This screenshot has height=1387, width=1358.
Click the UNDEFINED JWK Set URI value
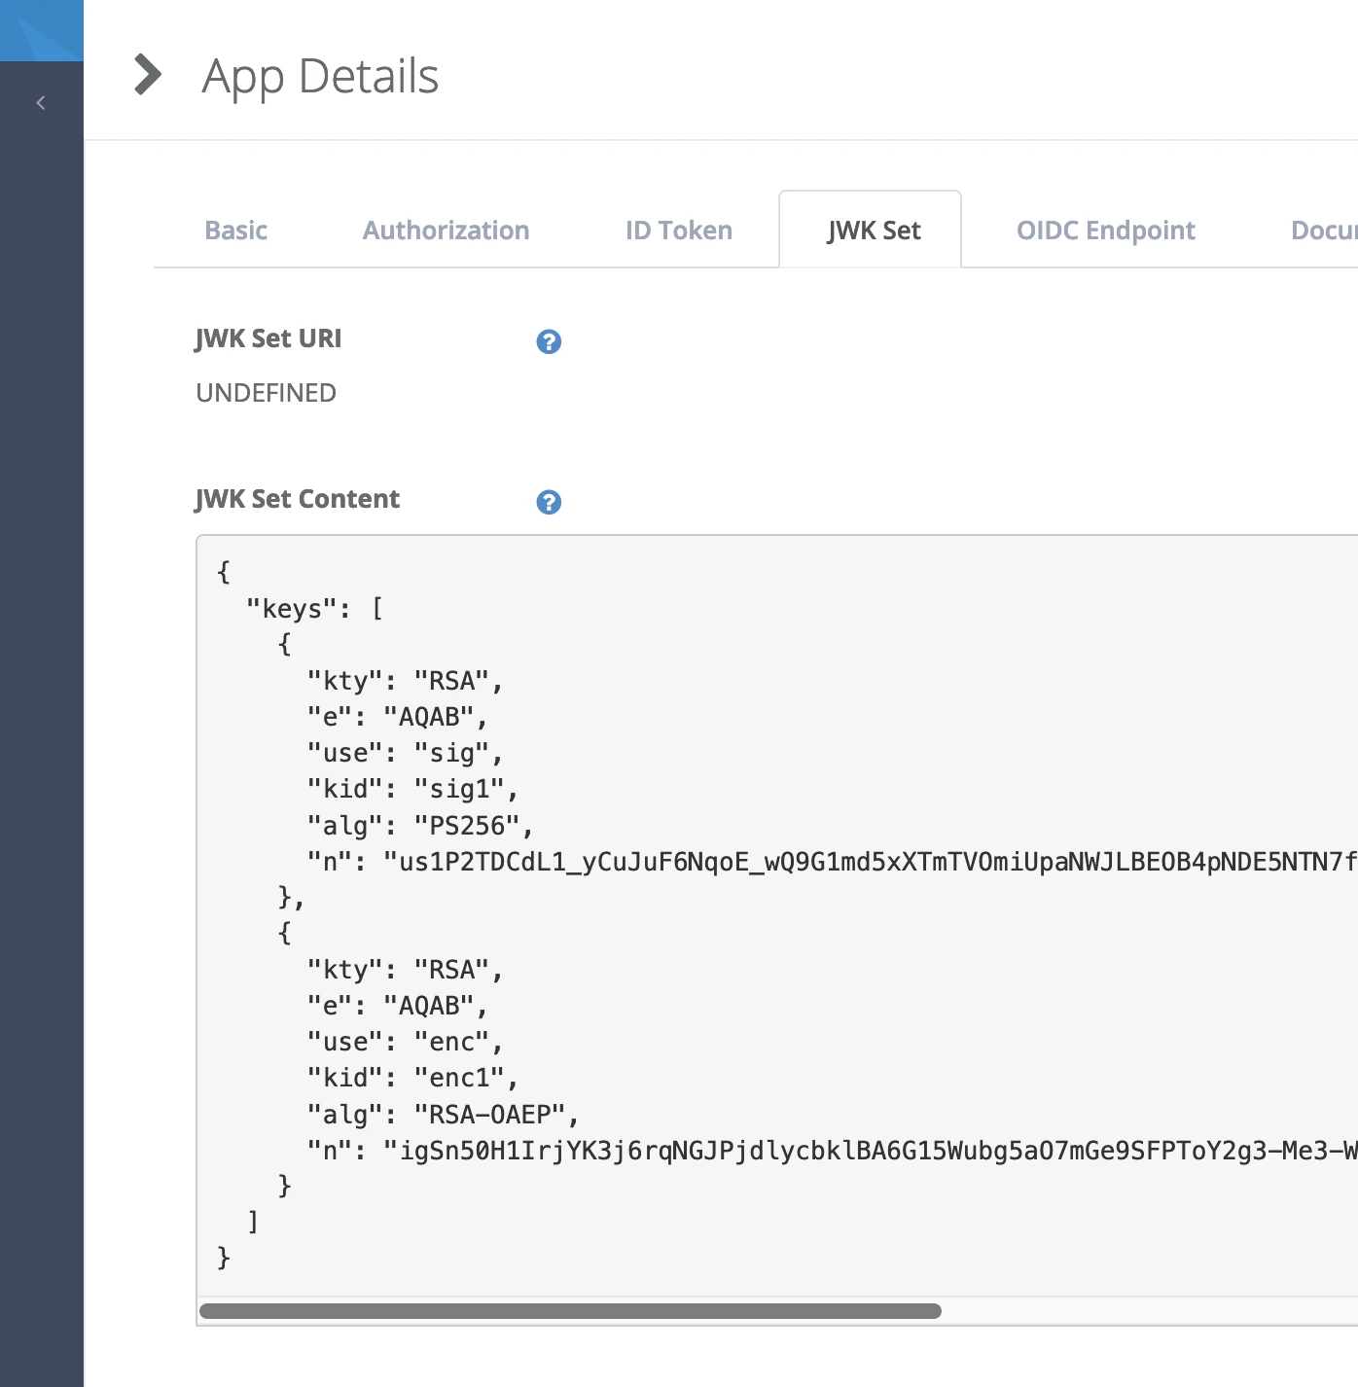tap(266, 393)
